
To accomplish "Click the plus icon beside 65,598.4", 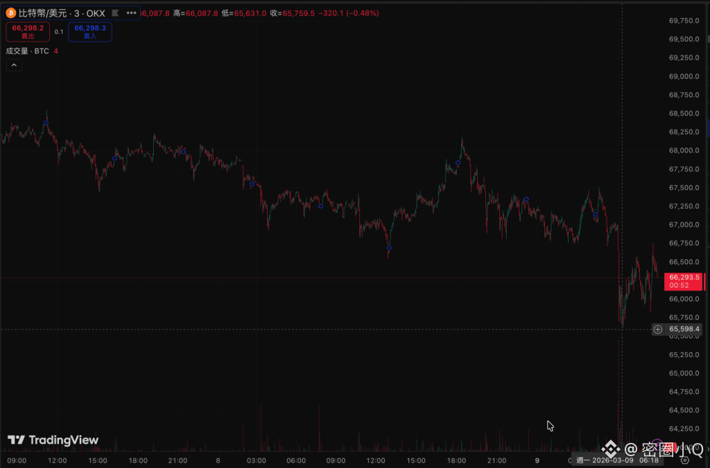I will tap(657, 329).
